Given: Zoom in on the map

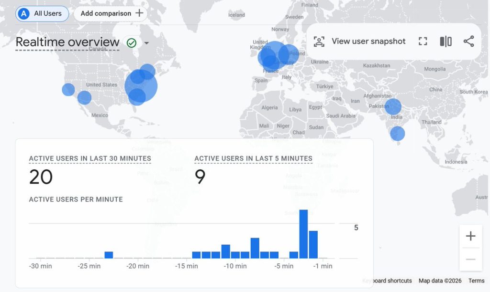Looking at the screenshot, I should (x=470, y=236).
